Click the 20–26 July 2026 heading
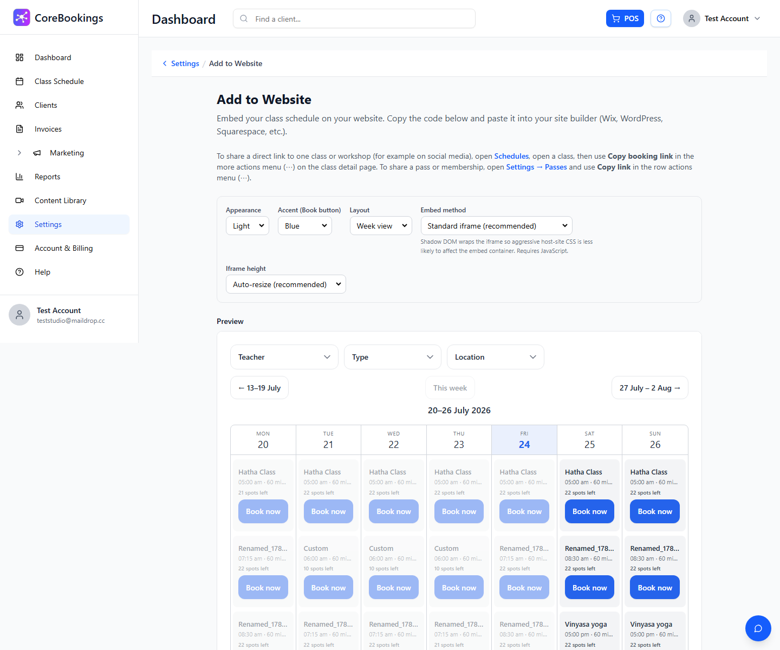This screenshot has width=780, height=650. [459, 410]
